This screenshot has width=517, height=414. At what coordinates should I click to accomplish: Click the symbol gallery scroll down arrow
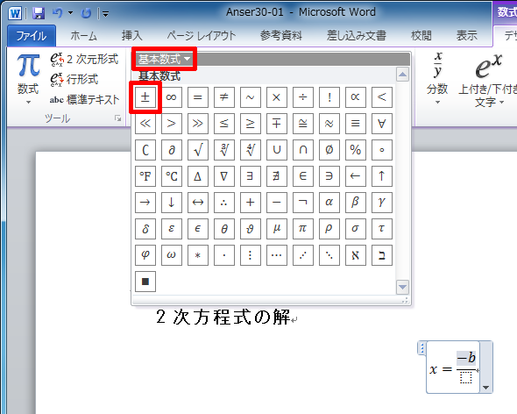(x=402, y=287)
